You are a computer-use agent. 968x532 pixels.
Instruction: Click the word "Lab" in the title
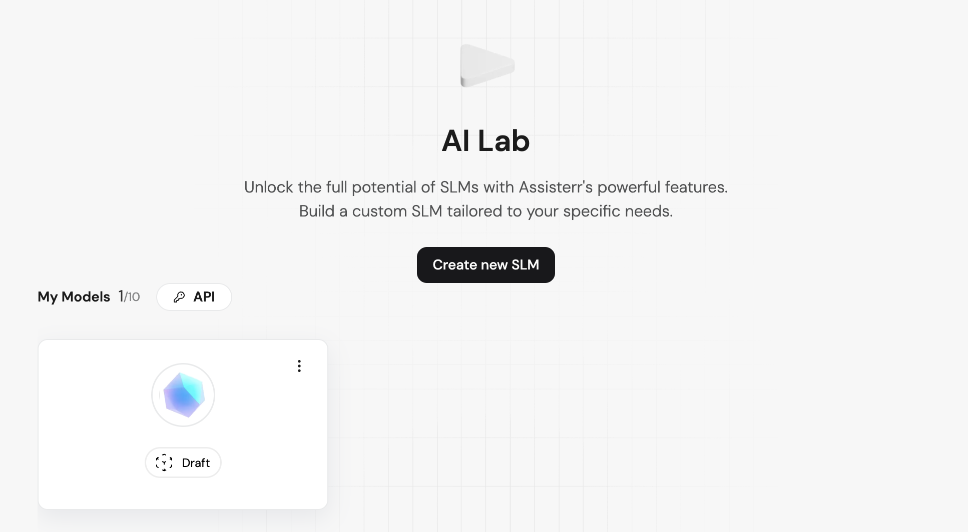click(504, 140)
